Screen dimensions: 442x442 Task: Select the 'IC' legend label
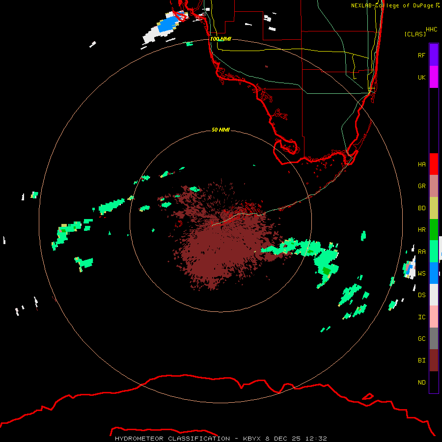pos(421,317)
